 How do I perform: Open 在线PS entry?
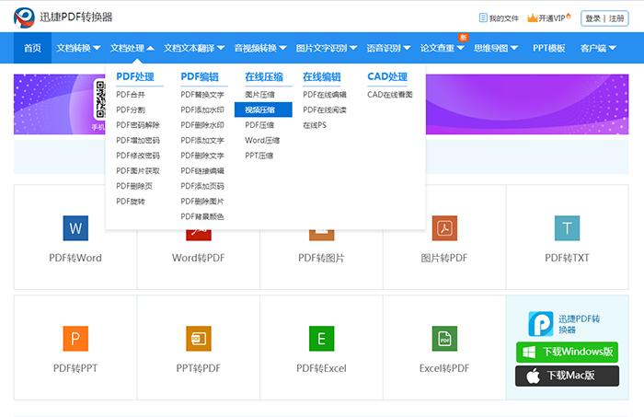pyautogui.click(x=315, y=125)
